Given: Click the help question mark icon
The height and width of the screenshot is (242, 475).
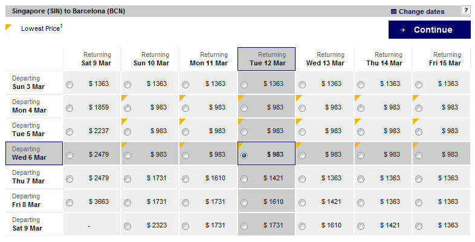Looking at the screenshot, I should pos(466,10).
